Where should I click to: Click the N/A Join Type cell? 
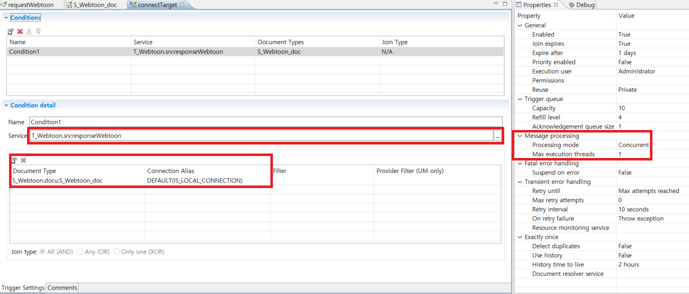pos(387,51)
